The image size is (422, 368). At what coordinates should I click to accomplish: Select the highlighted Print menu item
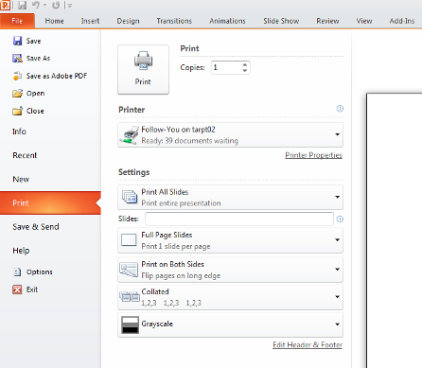[x=50, y=202]
